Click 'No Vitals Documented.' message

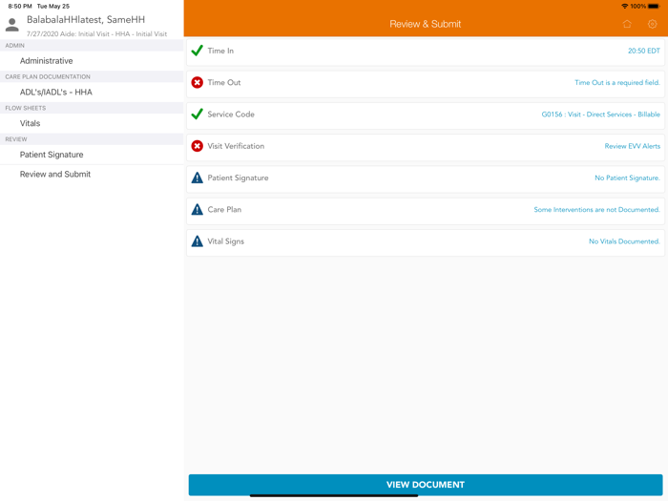coord(624,241)
